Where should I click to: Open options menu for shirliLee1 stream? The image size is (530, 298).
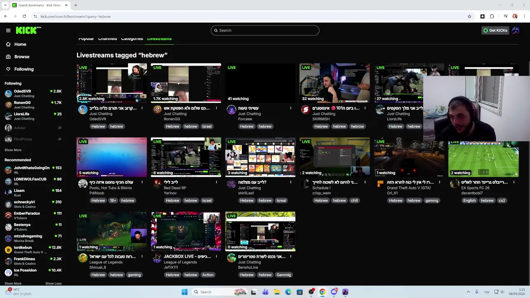click(x=291, y=182)
